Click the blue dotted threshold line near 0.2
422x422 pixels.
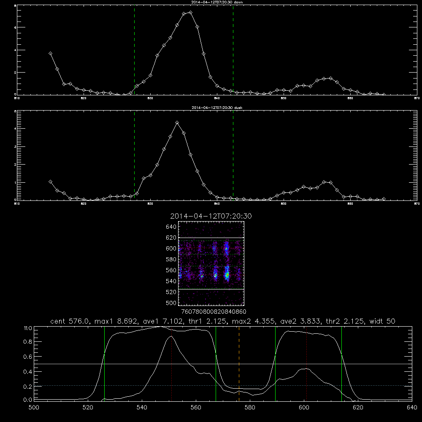223,386
